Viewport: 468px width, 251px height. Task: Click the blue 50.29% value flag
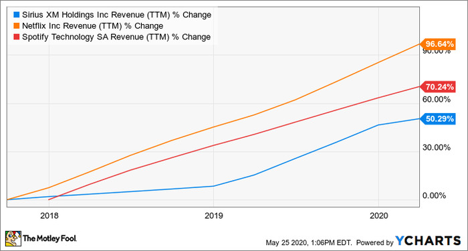coord(437,119)
